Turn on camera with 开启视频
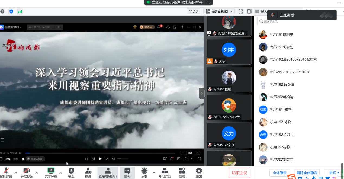The image size is (344, 179). (27, 172)
